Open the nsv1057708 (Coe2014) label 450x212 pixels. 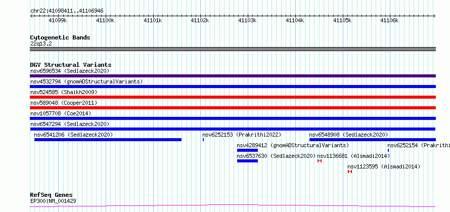[x=61, y=113]
